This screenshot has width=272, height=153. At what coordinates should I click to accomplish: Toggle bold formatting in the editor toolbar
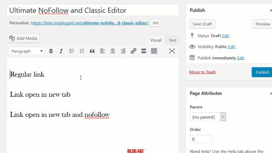[x=51, y=51]
